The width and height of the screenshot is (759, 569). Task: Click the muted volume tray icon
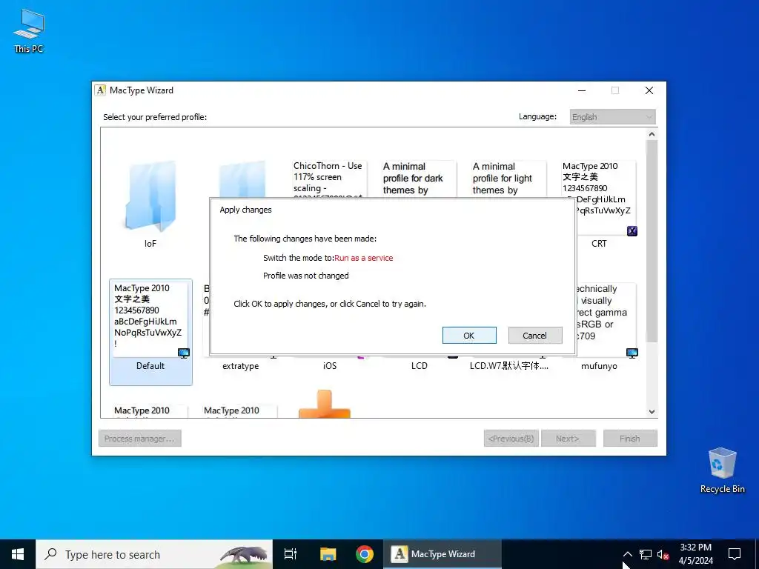pyautogui.click(x=663, y=554)
